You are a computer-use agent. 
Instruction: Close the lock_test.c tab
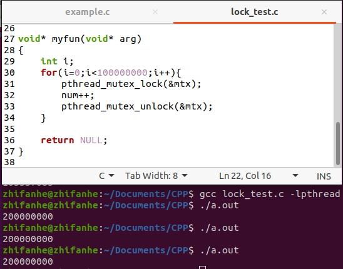point(324,12)
